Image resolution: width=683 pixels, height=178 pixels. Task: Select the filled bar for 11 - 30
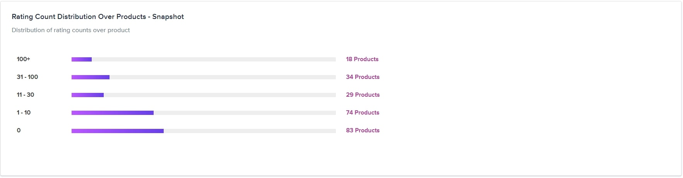coord(87,95)
